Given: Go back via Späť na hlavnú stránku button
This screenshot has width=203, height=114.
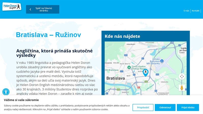Looking at the screenshot, I should point(43,9).
